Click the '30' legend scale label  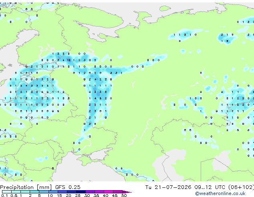pyautogui.click(x=87, y=195)
